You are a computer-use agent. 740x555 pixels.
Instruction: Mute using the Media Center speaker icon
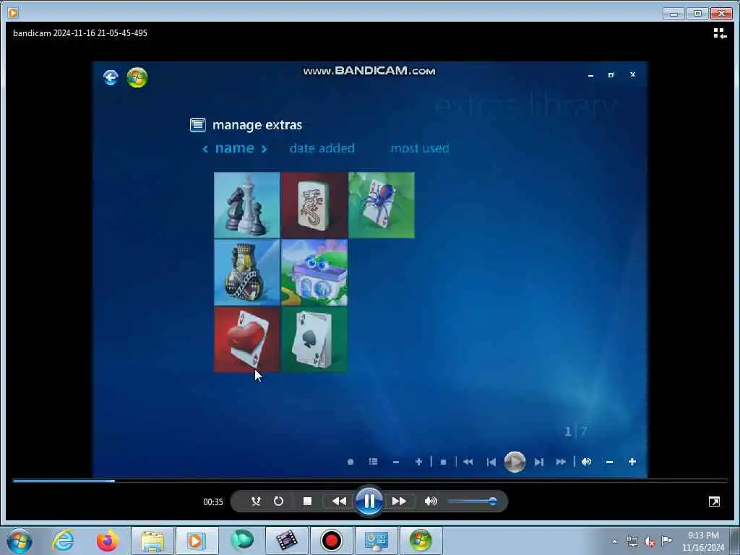[x=587, y=462]
